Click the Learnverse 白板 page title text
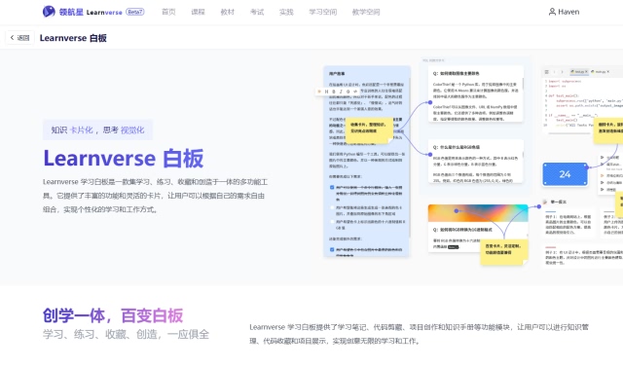The width and height of the screenshot is (623, 368). coord(73,38)
